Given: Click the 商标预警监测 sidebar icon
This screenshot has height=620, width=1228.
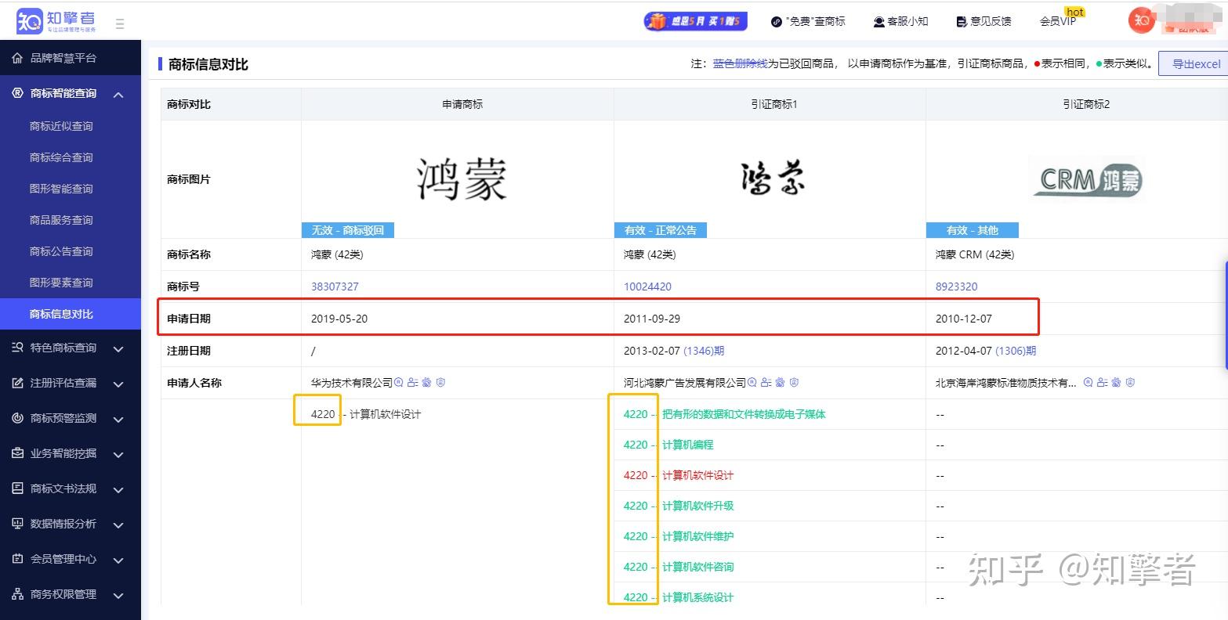Looking at the screenshot, I should pos(17,418).
